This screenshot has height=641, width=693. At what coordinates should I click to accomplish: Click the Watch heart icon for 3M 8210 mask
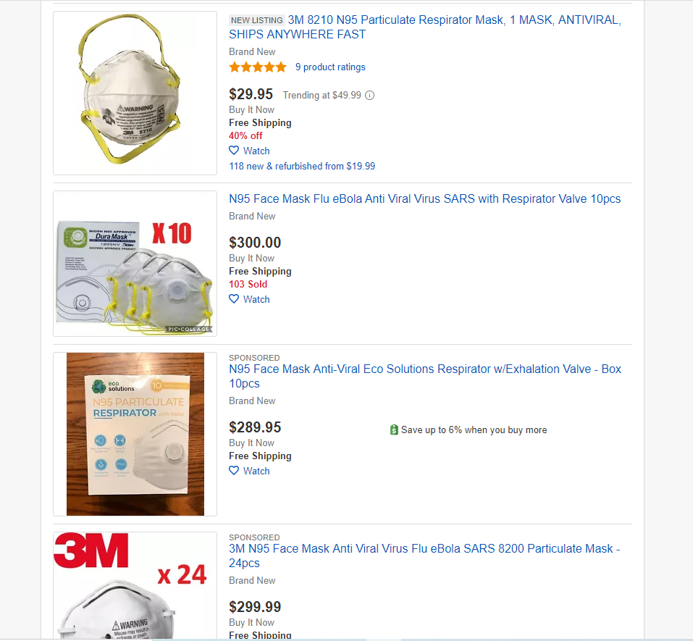coord(234,151)
